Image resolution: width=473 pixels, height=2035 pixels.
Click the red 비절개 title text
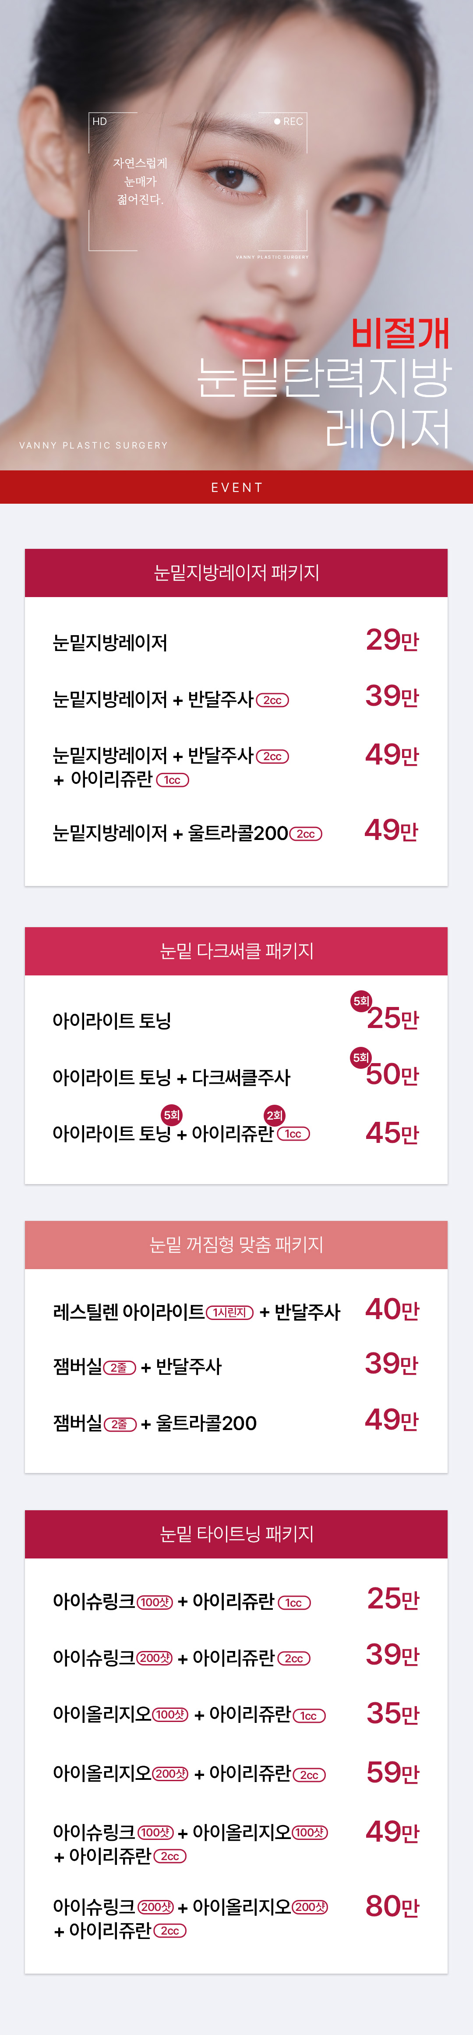pyautogui.click(x=399, y=333)
